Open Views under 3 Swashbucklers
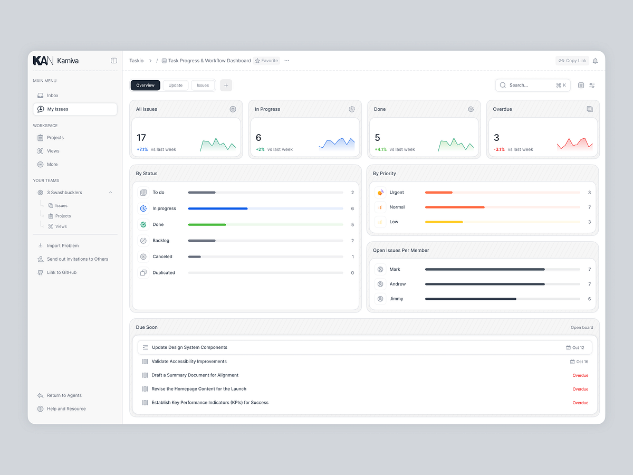Screen dimensions: 633x475 click(x=61, y=226)
